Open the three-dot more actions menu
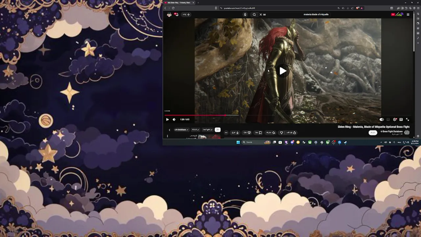This screenshot has width=421, height=237. coord(226,133)
